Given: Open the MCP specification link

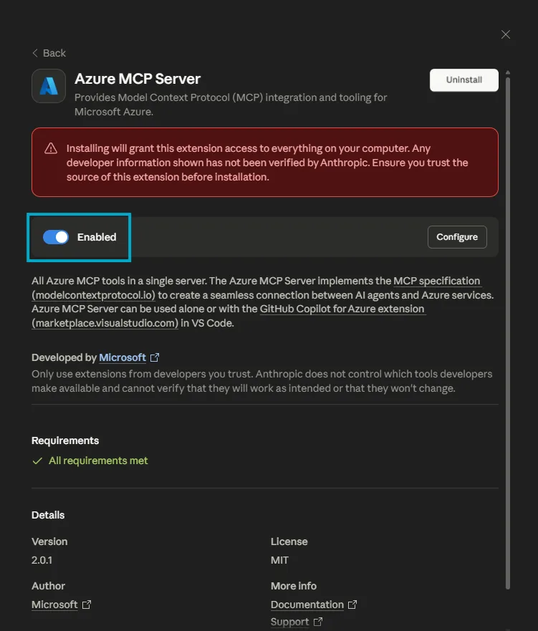Looking at the screenshot, I should pyautogui.click(x=437, y=281).
